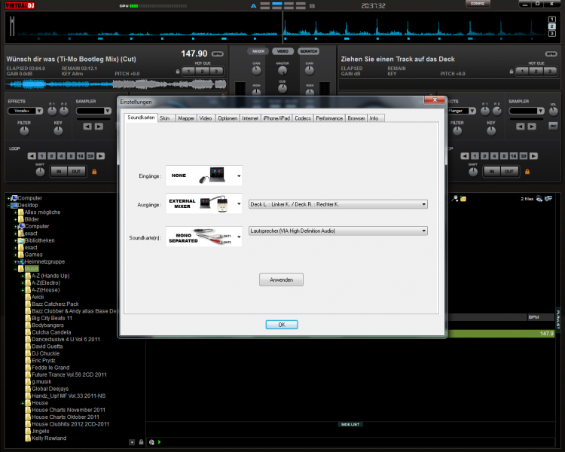The width and height of the screenshot is (565, 452).
Task: Select the VIDEO panel button
Action: (282, 51)
